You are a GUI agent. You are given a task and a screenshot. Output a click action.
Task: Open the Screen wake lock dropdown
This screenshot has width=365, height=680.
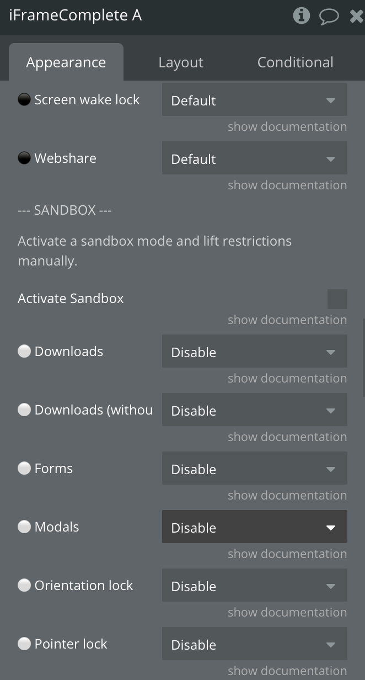[255, 100]
